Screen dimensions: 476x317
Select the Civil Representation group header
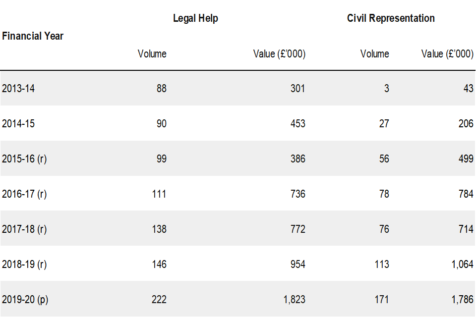(x=391, y=18)
